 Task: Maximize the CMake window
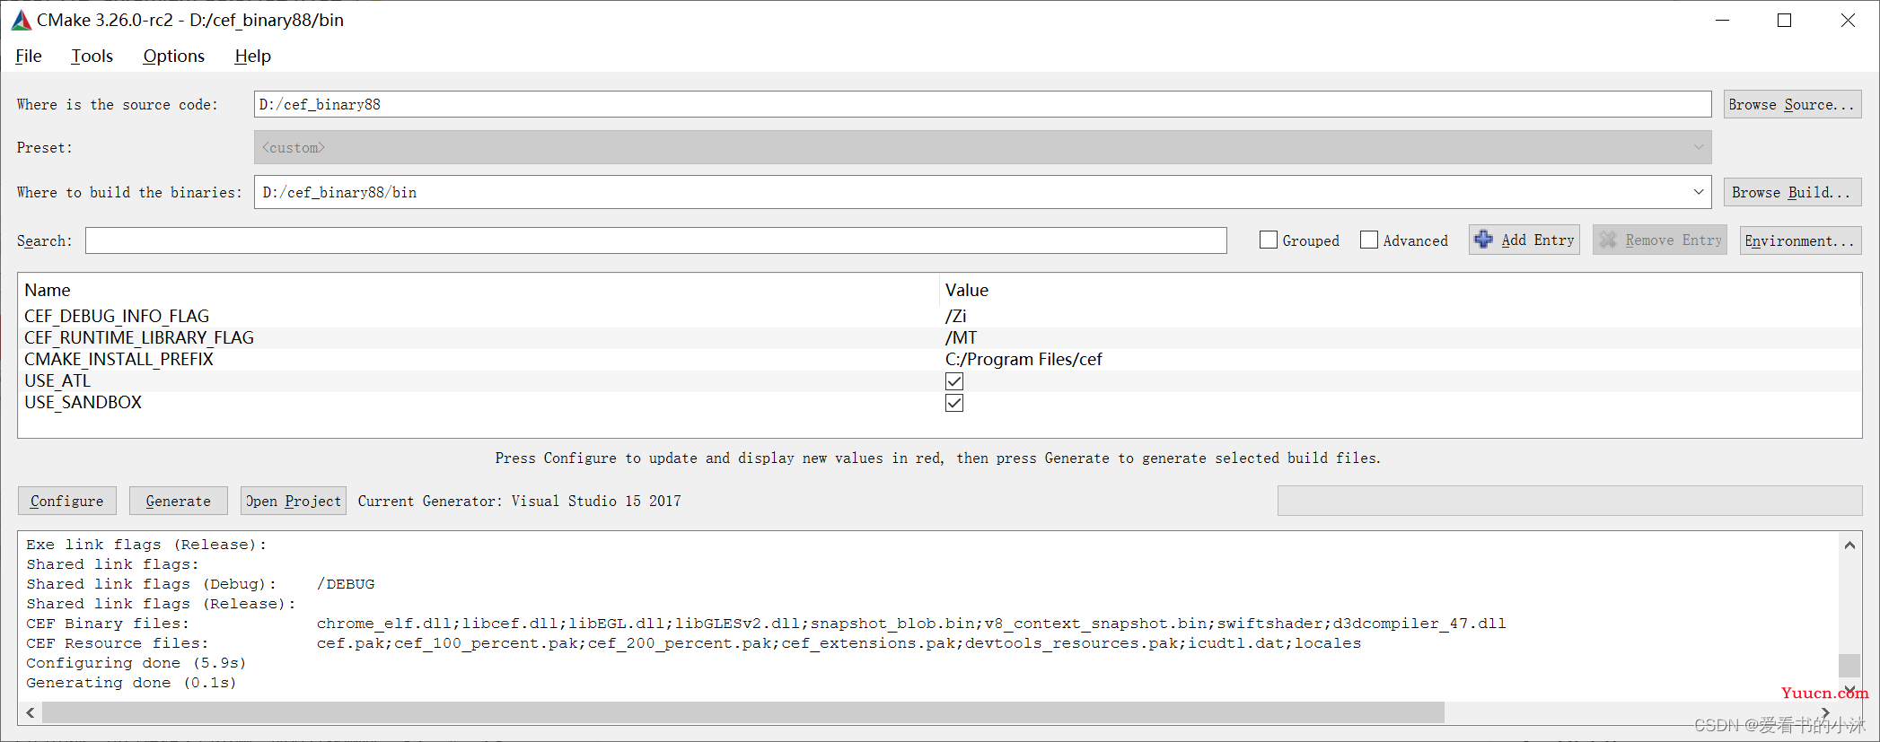[1785, 20]
